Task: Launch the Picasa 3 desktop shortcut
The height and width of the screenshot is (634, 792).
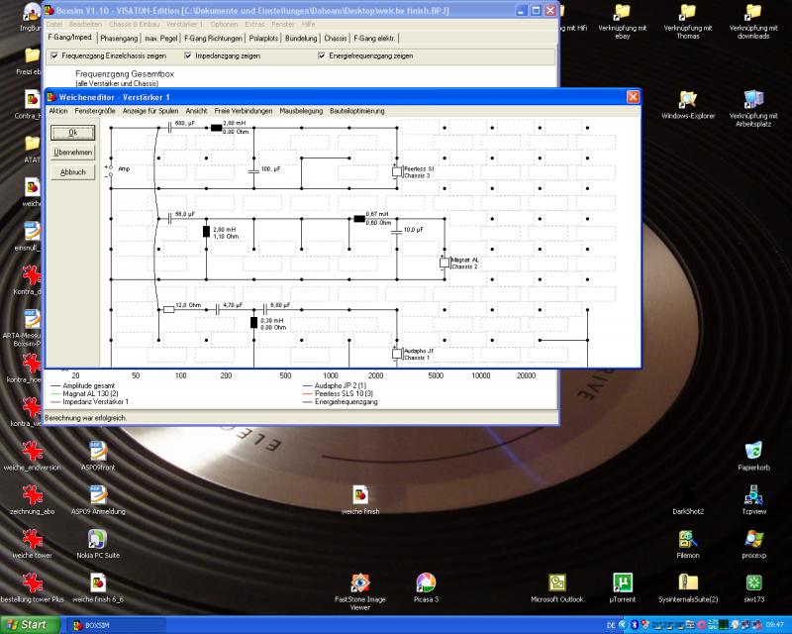Action: (426, 581)
